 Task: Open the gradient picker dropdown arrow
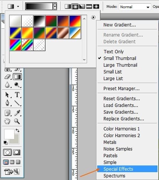pyautogui.click(x=55, y=6)
